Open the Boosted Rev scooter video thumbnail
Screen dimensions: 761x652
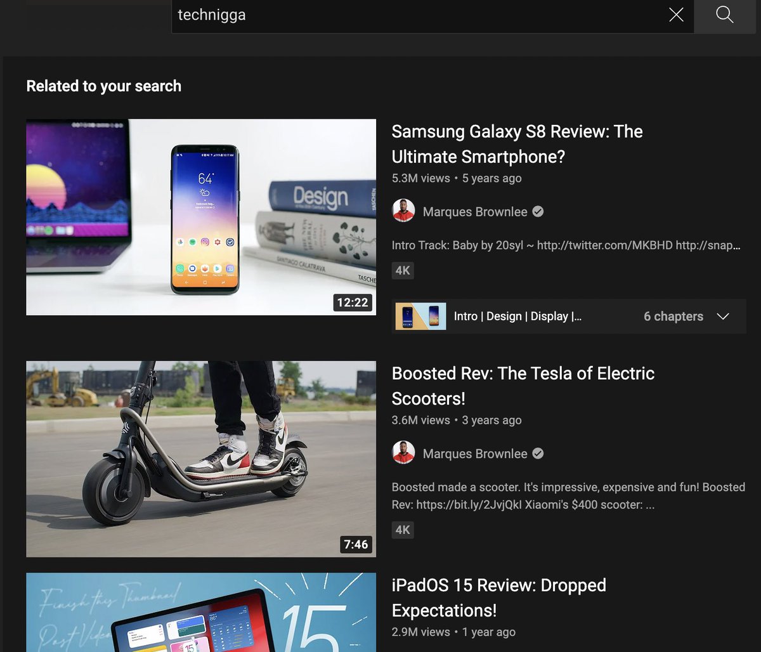tap(201, 459)
